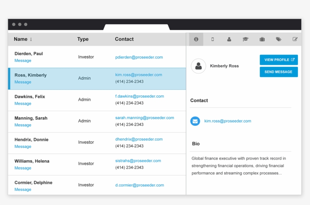
Task: Click the edit pencil icon
Action: click(295, 39)
